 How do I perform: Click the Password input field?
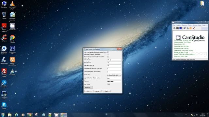(x=114, y=82)
